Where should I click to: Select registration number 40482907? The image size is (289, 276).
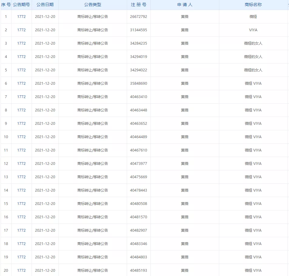[x=139, y=230]
